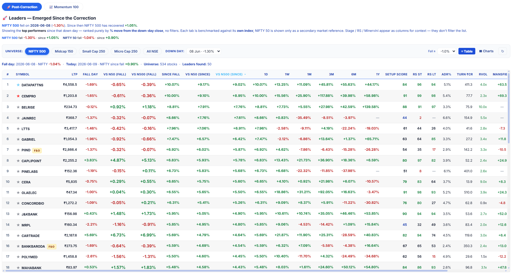Star the CAPLIPOINT stock

(18, 161)
